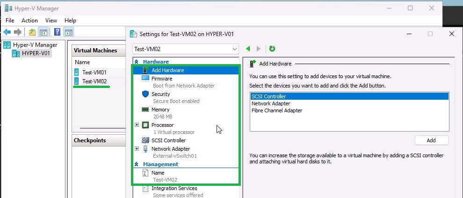Click Boot from Network Adapter text

[184, 86]
